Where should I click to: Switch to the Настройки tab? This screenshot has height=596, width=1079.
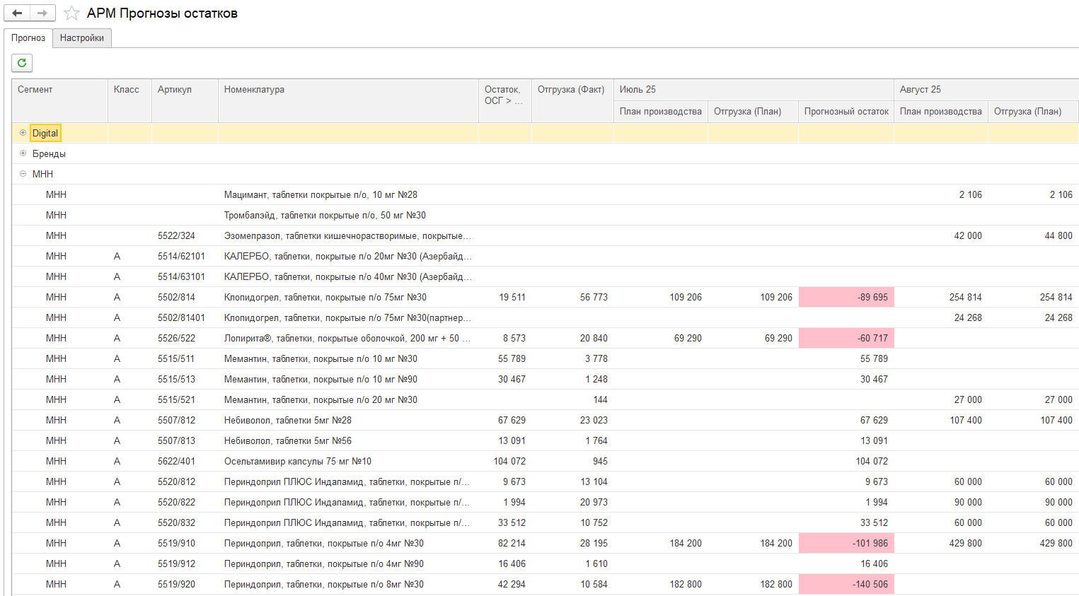click(x=82, y=38)
